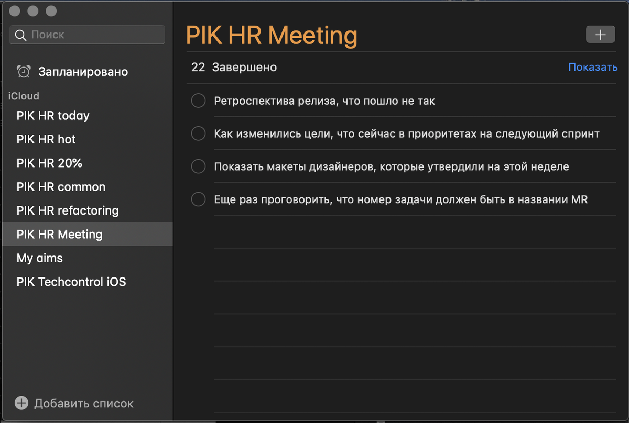The width and height of the screenshot is (629, 423).
Task: Click the plus icon beside Добавить список
Action: pyautogui.click(x=21, y=403)
